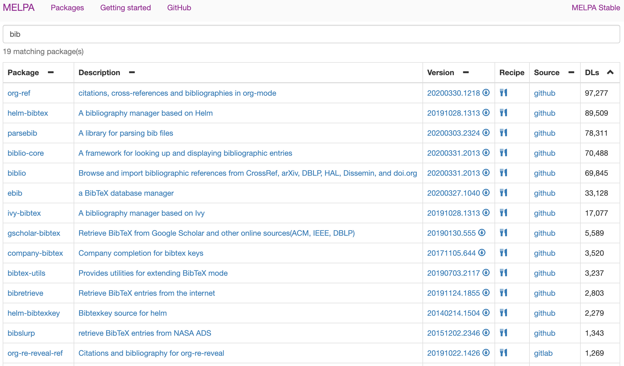The height and width of the screenshot is (366, 624).
Task: Focus the package search field
Action: [311, 34]
